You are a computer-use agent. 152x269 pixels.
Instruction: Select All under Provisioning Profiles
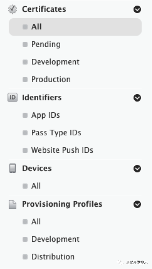coord(36,221)
